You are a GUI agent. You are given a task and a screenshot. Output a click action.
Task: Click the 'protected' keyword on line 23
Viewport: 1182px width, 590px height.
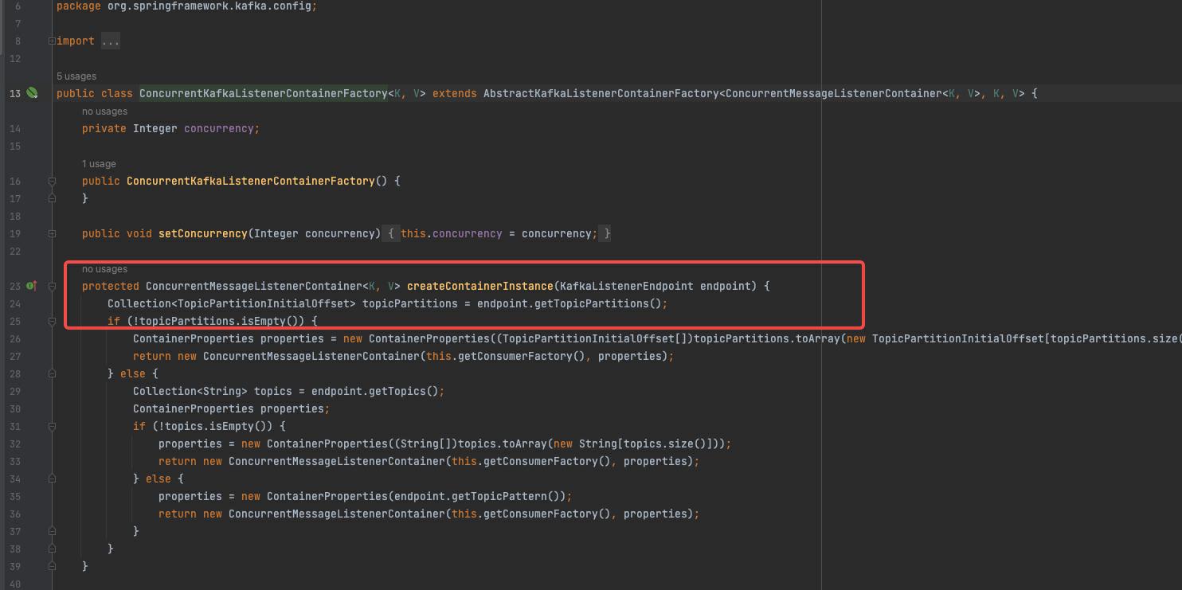tap(111, 286)
